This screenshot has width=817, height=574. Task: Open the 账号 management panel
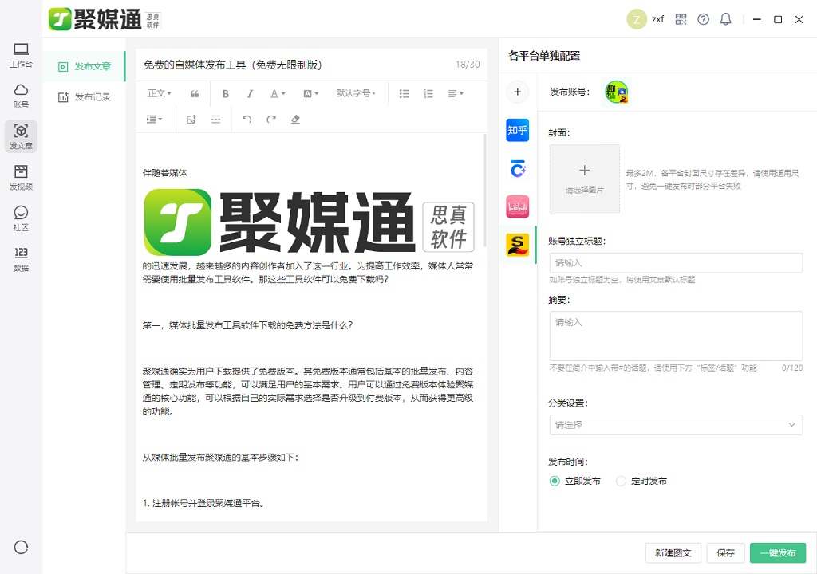[21, 96]
